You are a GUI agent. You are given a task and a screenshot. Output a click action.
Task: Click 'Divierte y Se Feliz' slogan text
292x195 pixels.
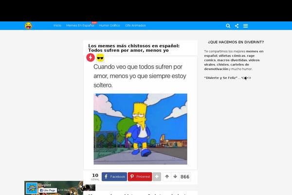(x=220, y=78)
